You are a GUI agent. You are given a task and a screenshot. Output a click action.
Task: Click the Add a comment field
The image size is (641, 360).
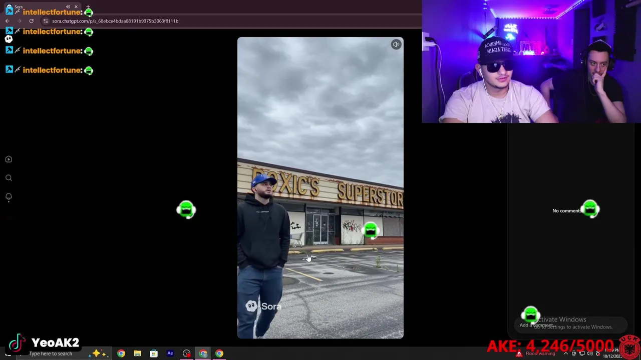(x=571, y=325)
